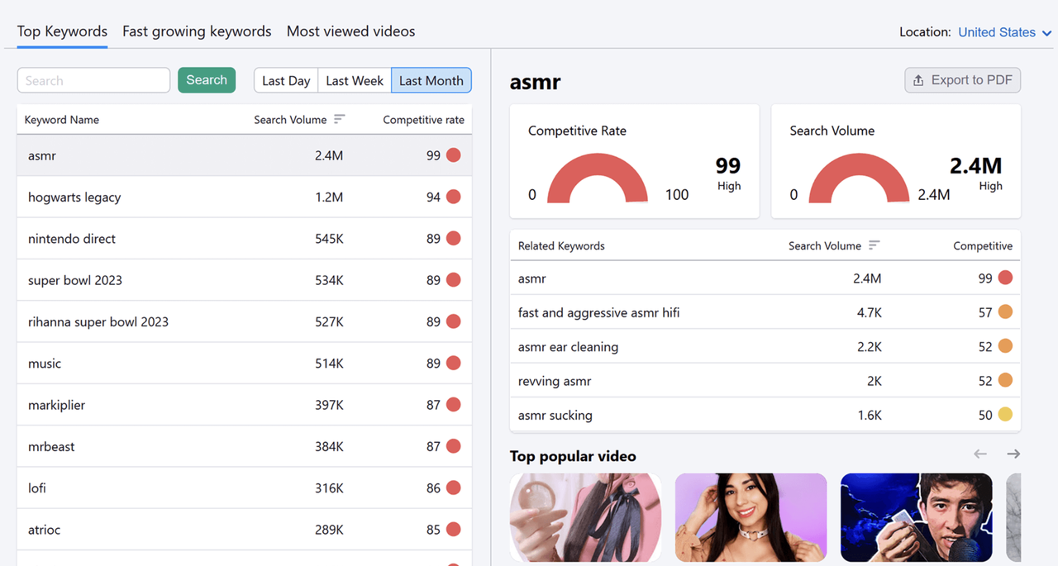Viewport: 1058px width, 566px height.
Task: Open the United States location dropdown
Action: 1004,32
